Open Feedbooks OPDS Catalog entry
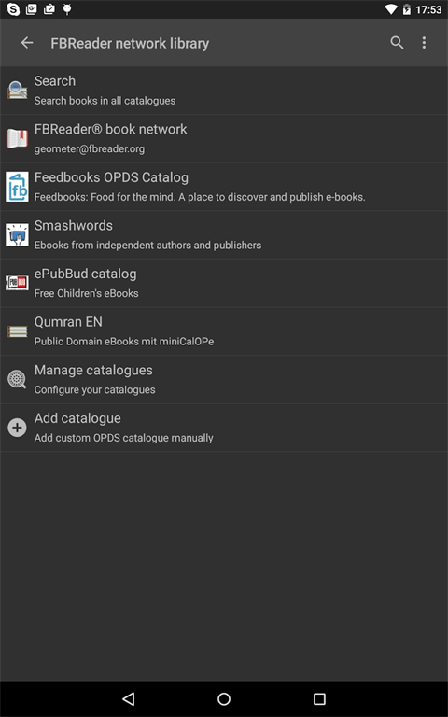This screenshot has width=448, height=717. point(224,187)
